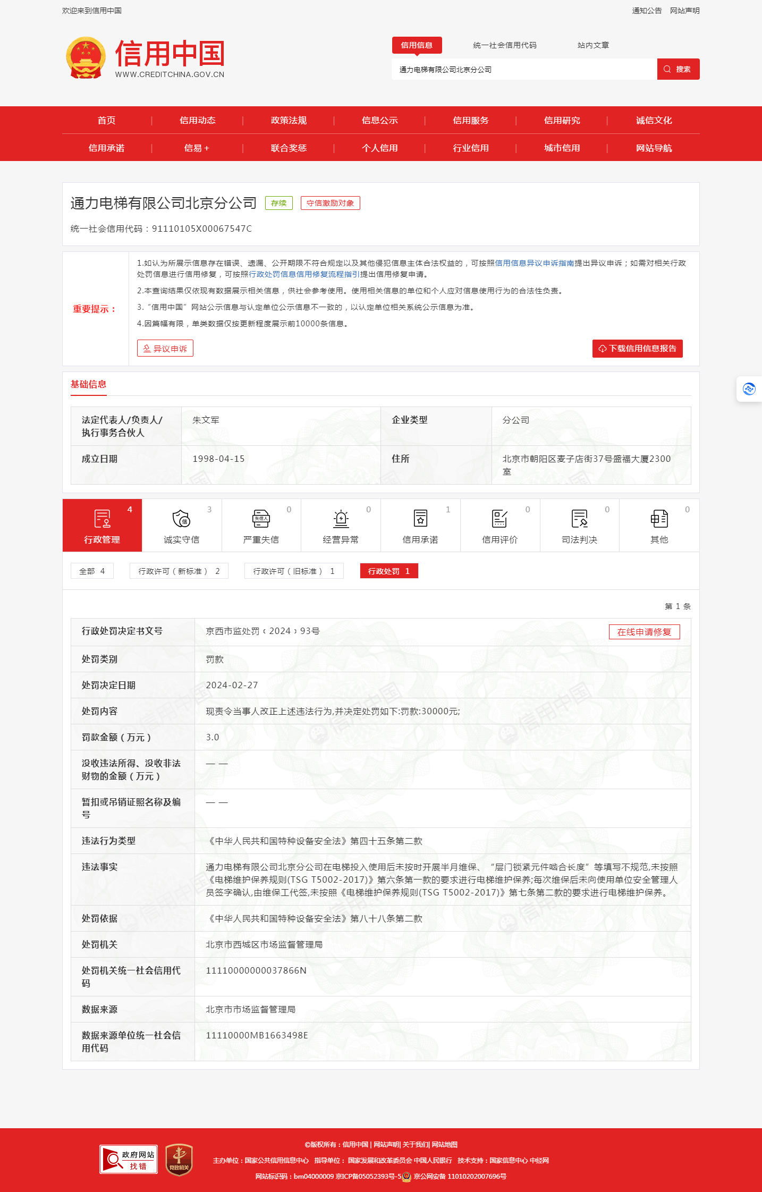Download the credit information report
The width and height of the screenshot is (762, 1192).
click(x=637, y=348)
